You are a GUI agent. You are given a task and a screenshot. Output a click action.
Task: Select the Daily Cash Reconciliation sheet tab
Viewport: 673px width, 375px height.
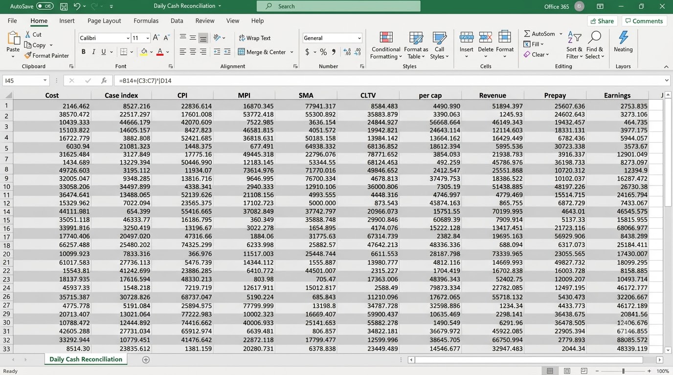tap(86, 359)
